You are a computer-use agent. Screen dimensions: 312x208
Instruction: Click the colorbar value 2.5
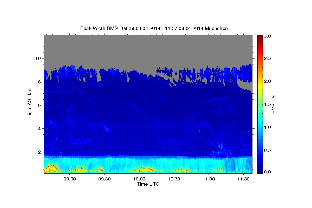268,58
